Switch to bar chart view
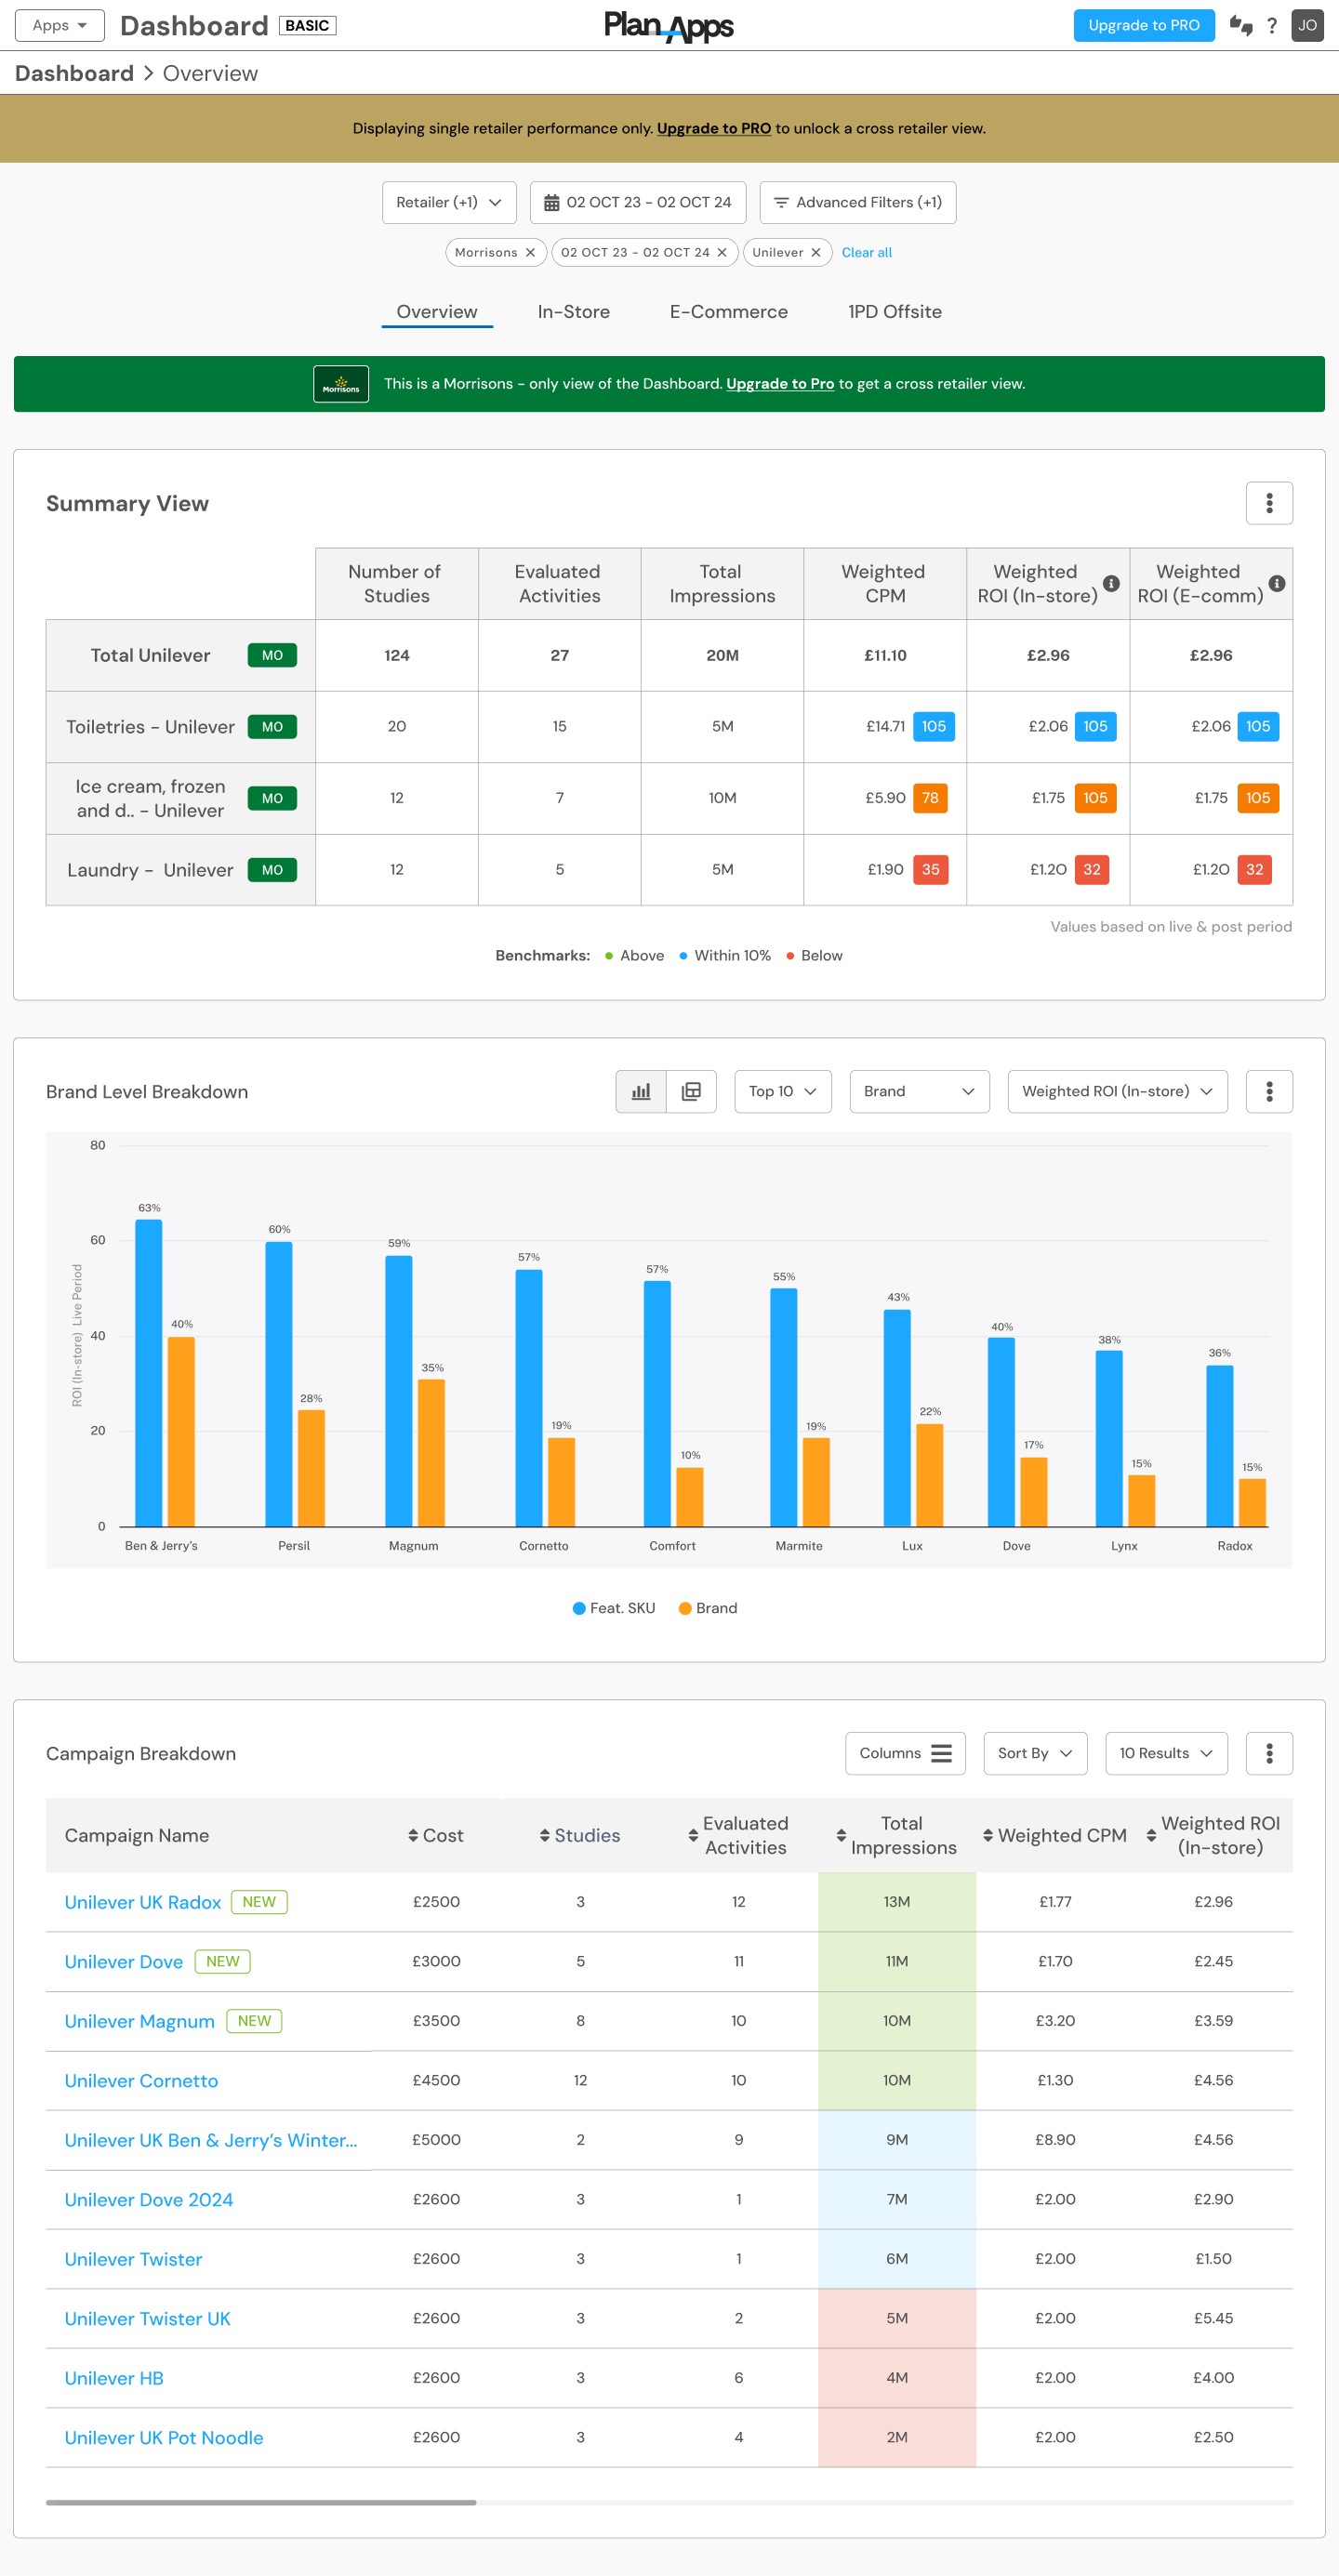Viewport: 1339px width, 2576px height. [641, 1091]
